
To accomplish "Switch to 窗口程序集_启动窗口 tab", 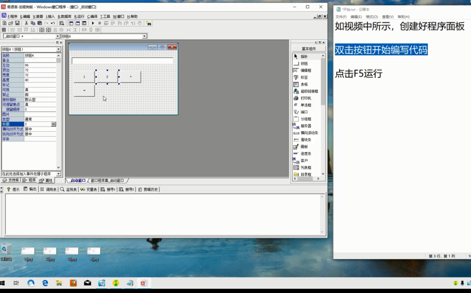I will [109, 181].
